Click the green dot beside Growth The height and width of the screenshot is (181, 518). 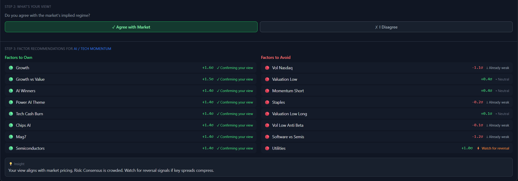tap(11, 68)
